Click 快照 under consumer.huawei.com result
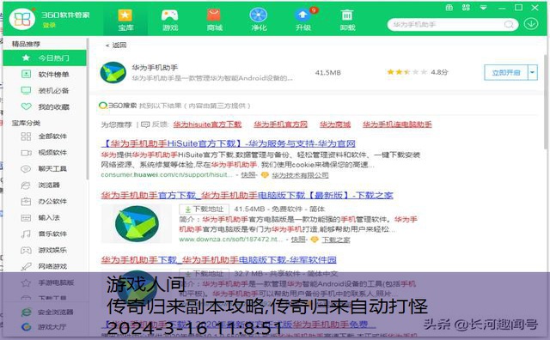 pos(248,174)
